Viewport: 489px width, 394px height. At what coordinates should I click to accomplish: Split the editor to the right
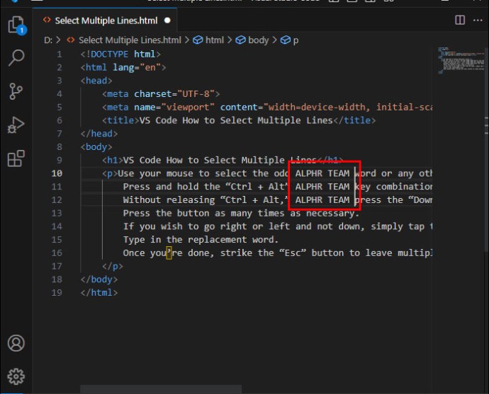tap(460, 21)
